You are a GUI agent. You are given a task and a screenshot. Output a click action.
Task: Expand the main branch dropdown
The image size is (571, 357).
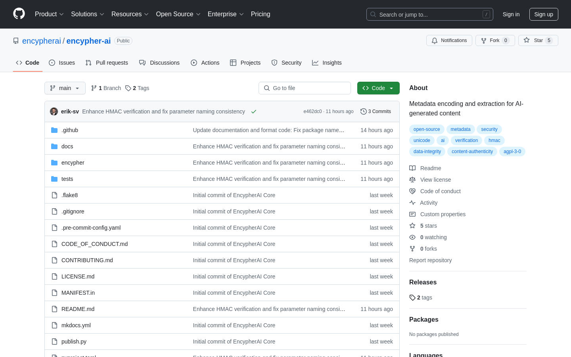65,88
